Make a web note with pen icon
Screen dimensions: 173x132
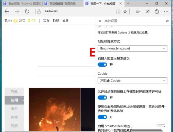147,11
